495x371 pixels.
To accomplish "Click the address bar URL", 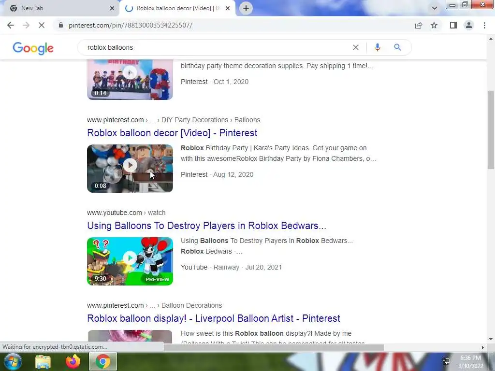I will (131, 25).
